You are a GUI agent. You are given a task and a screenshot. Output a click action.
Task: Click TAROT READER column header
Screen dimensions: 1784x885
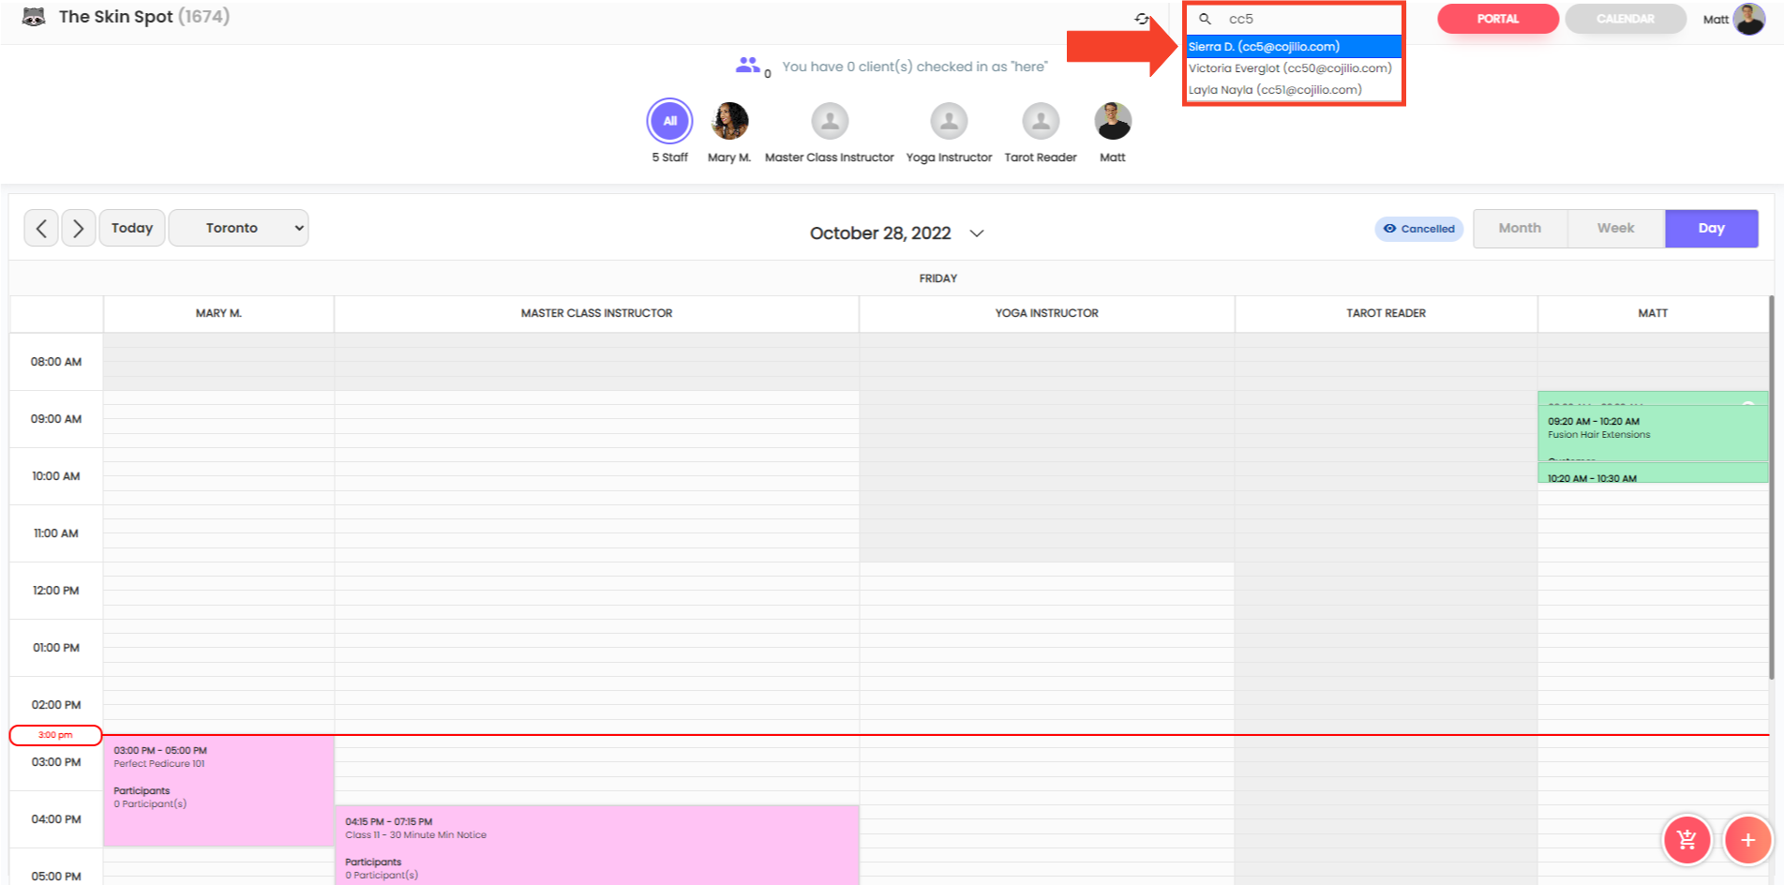[x=1386, y=313]
